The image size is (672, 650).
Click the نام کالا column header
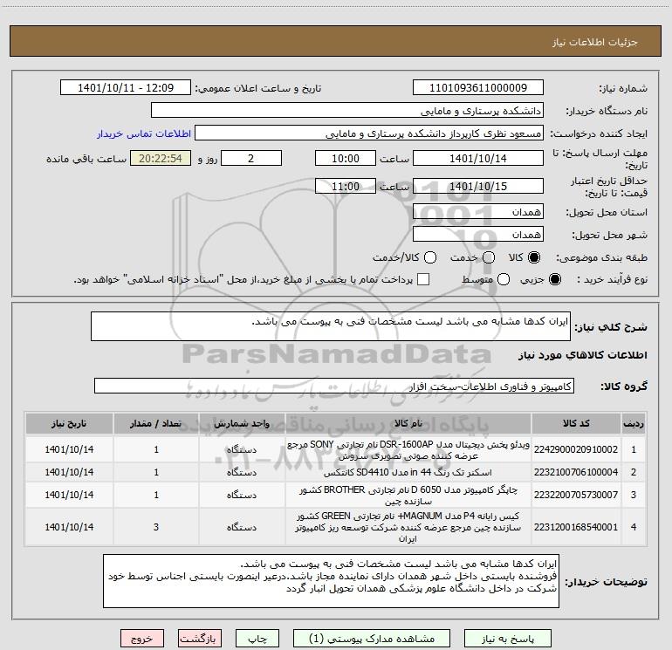(x=408, y=423)
